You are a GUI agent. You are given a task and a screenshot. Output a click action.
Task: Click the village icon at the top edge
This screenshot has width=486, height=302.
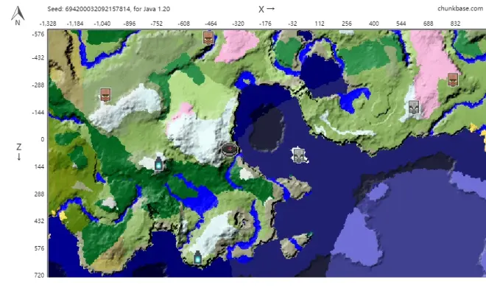point(208,38)
